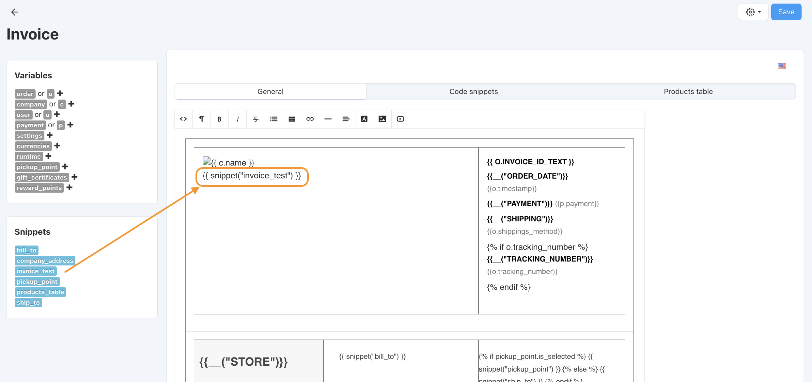Click the short 'o' variable tag

point(51,94)
